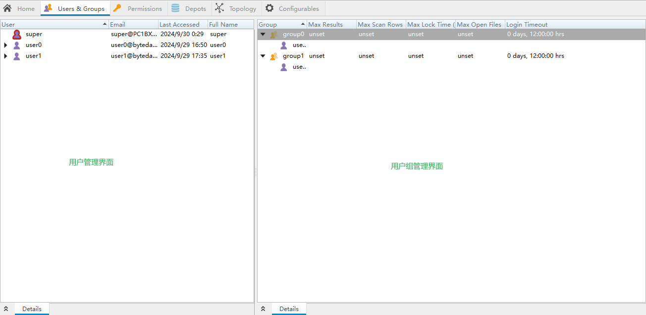Click the group1 group icon

[273, 56]
